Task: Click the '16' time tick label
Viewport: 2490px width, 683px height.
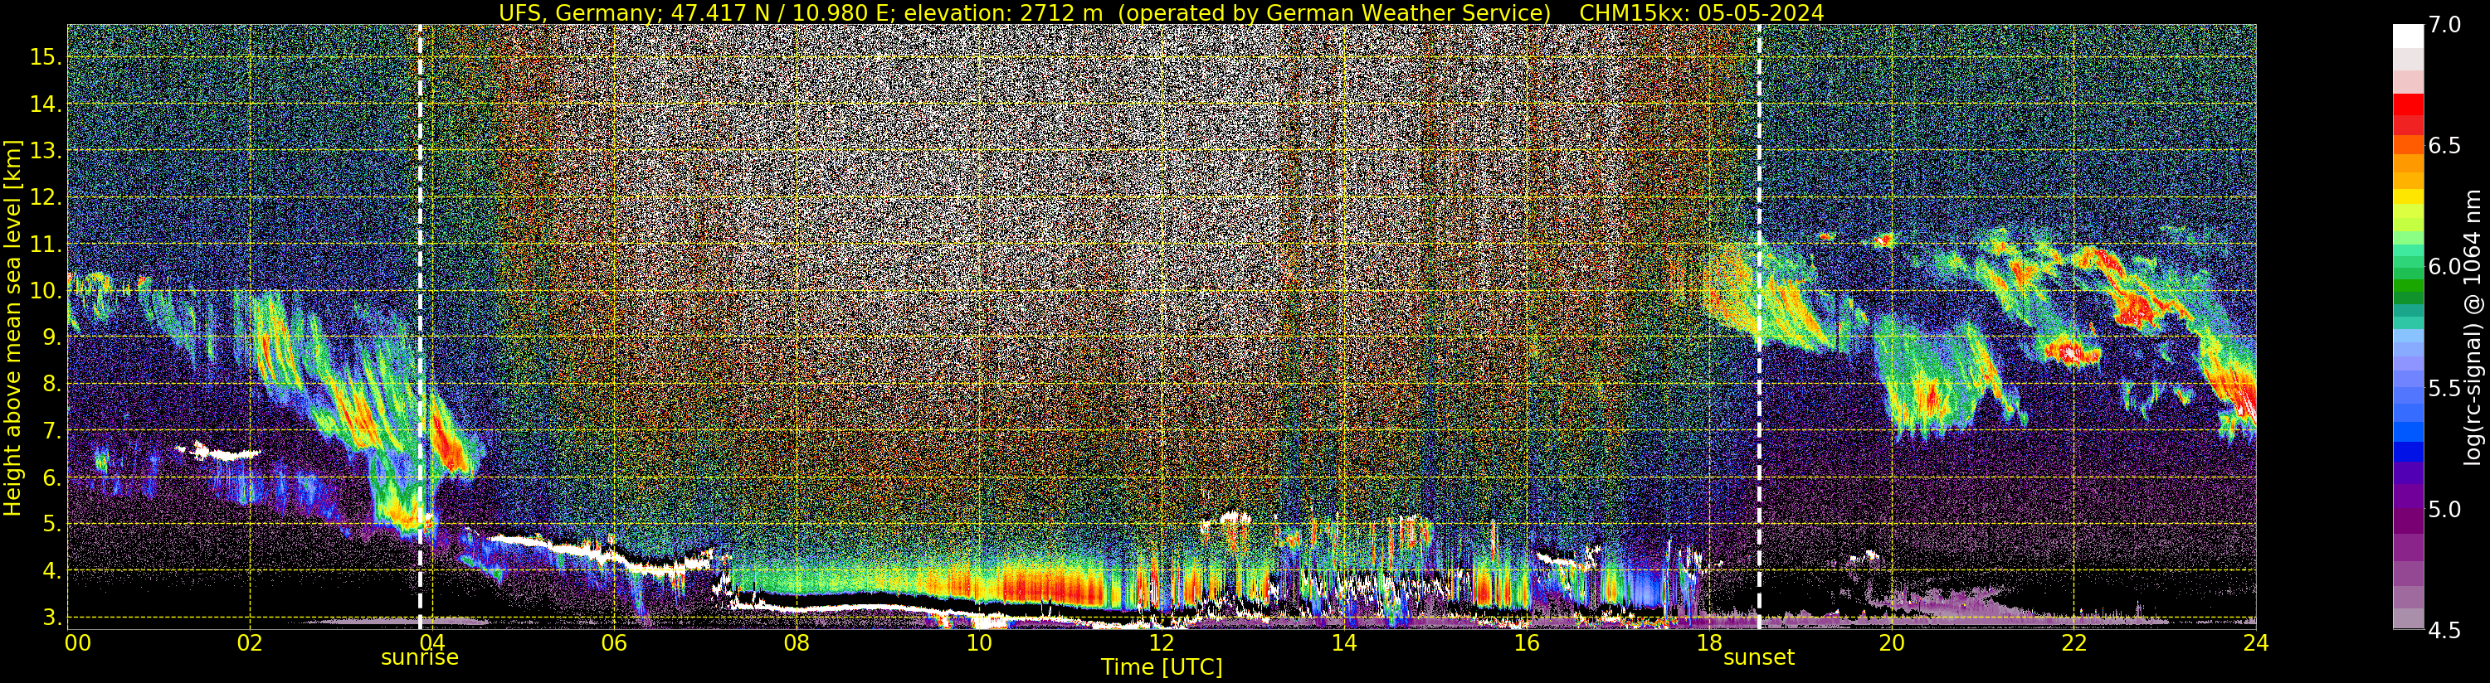Action: click(x=1527, y=642)
